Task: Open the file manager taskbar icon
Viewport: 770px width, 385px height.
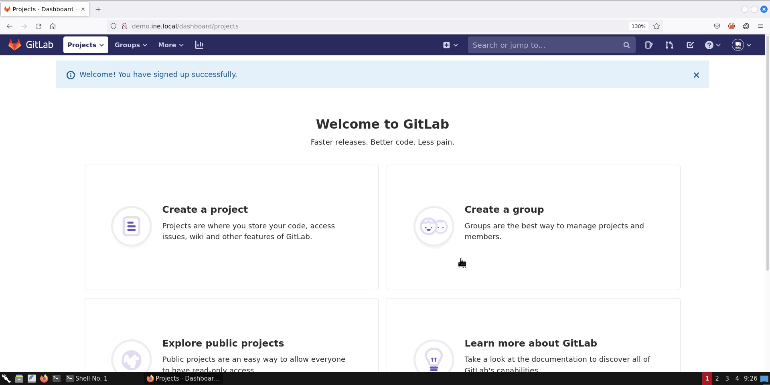Action: tap(19, 379)
